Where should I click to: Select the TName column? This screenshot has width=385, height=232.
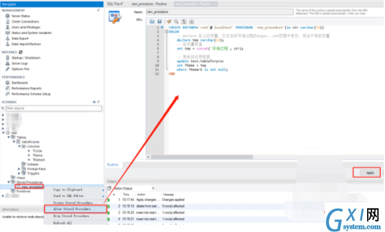coord(38,155)
